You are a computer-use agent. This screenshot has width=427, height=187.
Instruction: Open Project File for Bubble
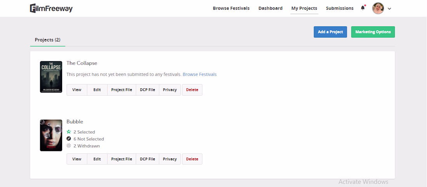click(x=122, y=159)
